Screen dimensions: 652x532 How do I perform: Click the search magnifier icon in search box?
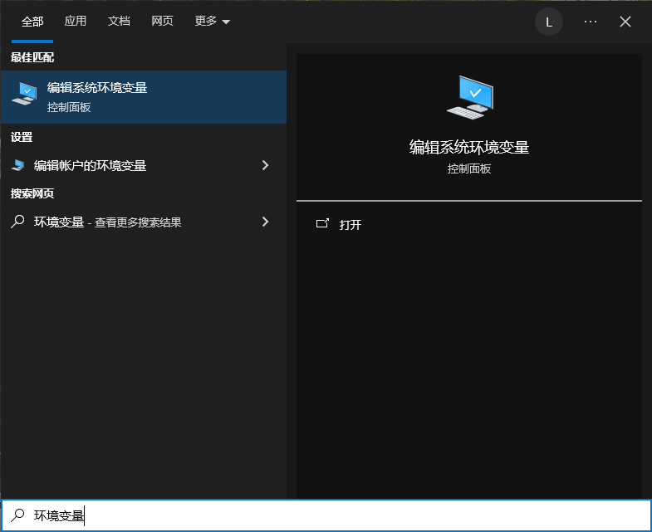click(x=17, y=515)
